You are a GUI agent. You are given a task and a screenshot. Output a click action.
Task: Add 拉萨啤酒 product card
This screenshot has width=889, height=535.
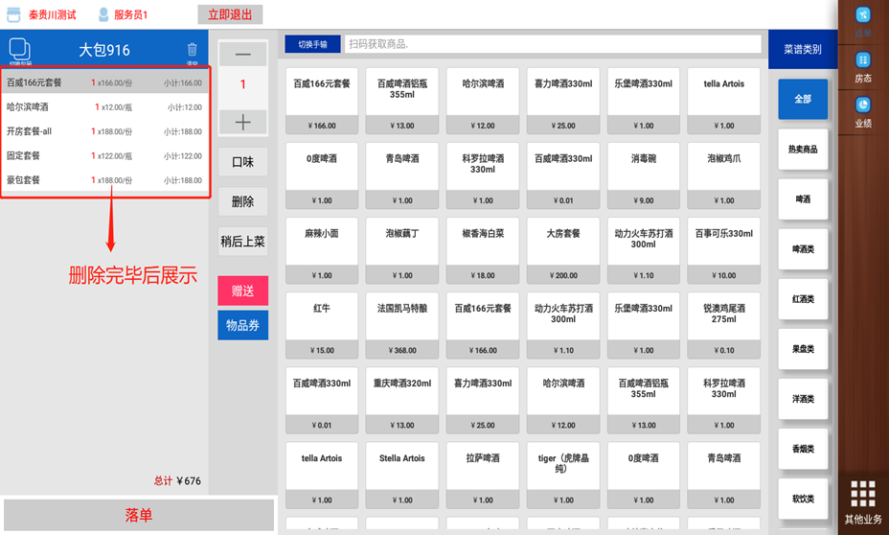[x=483, y=476]
